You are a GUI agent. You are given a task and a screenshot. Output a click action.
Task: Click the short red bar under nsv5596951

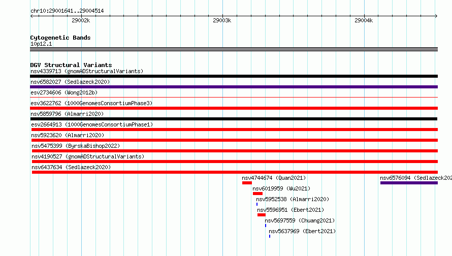(262, 215)
